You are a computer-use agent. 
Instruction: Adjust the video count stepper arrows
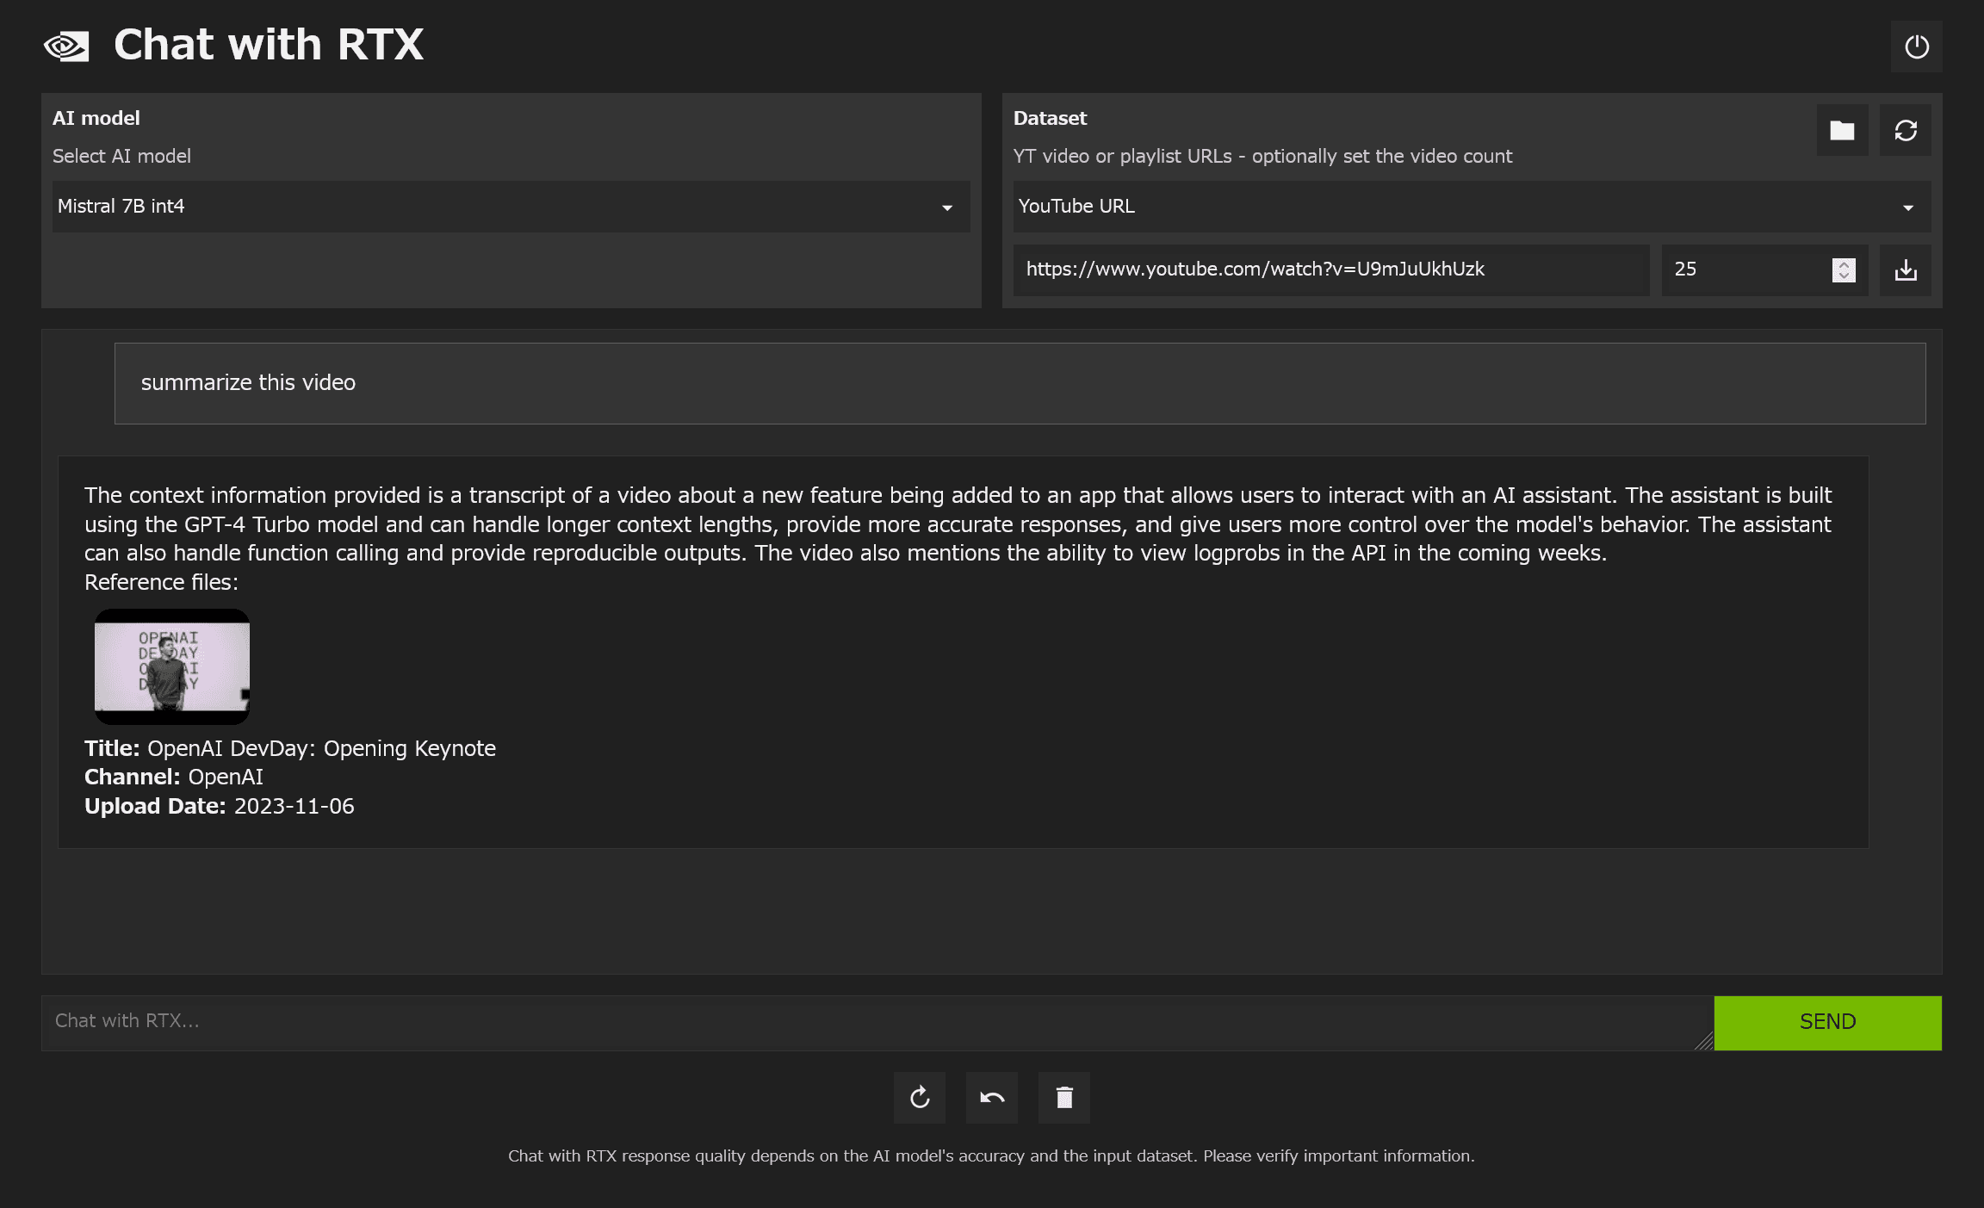coord(1844,270)
